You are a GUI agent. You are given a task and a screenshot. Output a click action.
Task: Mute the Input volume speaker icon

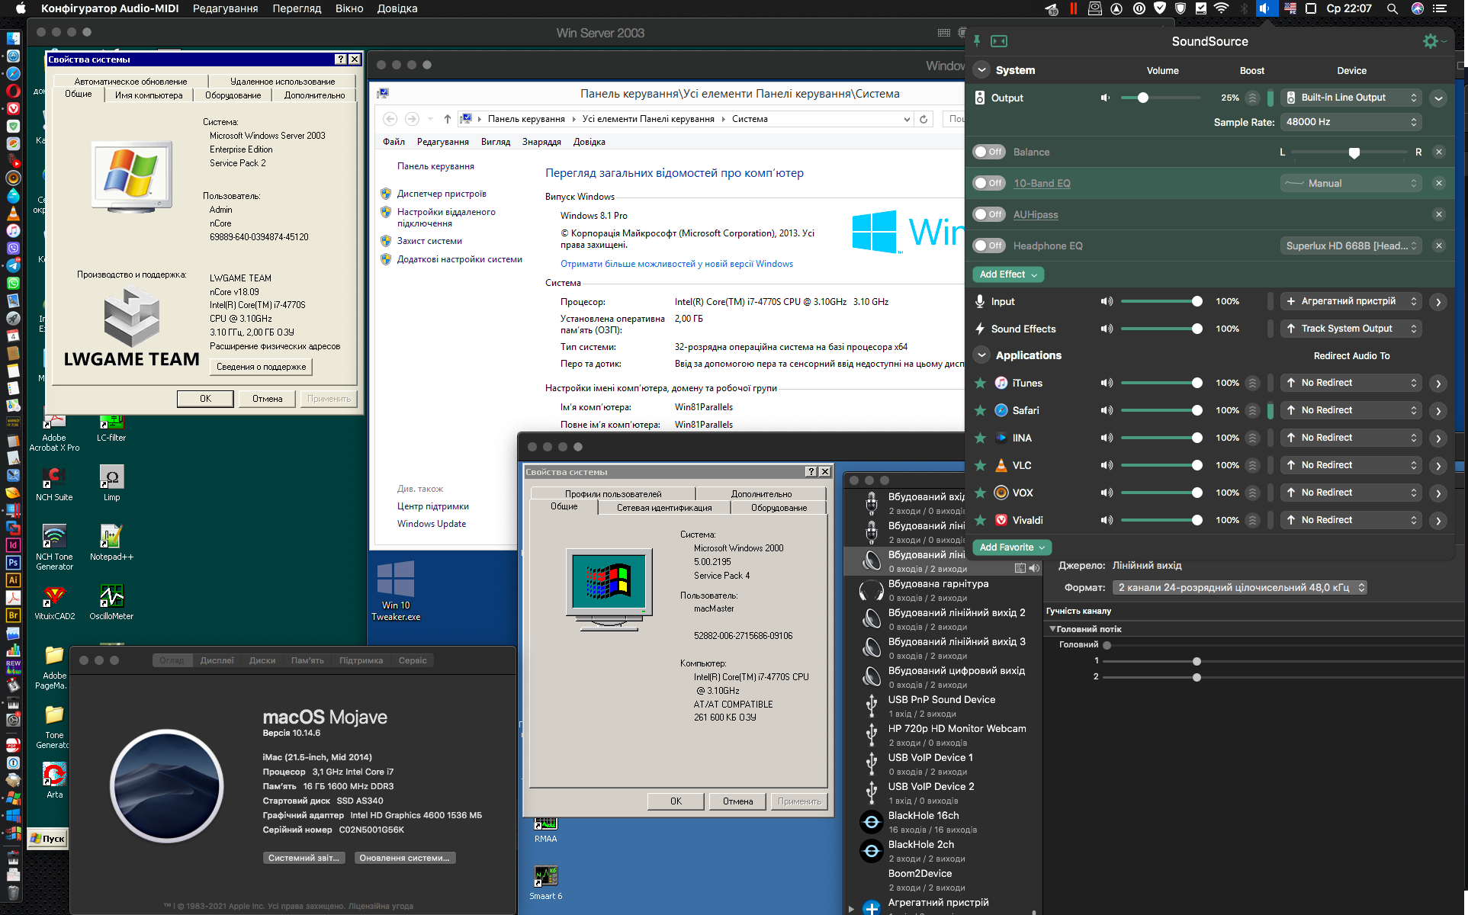[x=1107, y=301]
